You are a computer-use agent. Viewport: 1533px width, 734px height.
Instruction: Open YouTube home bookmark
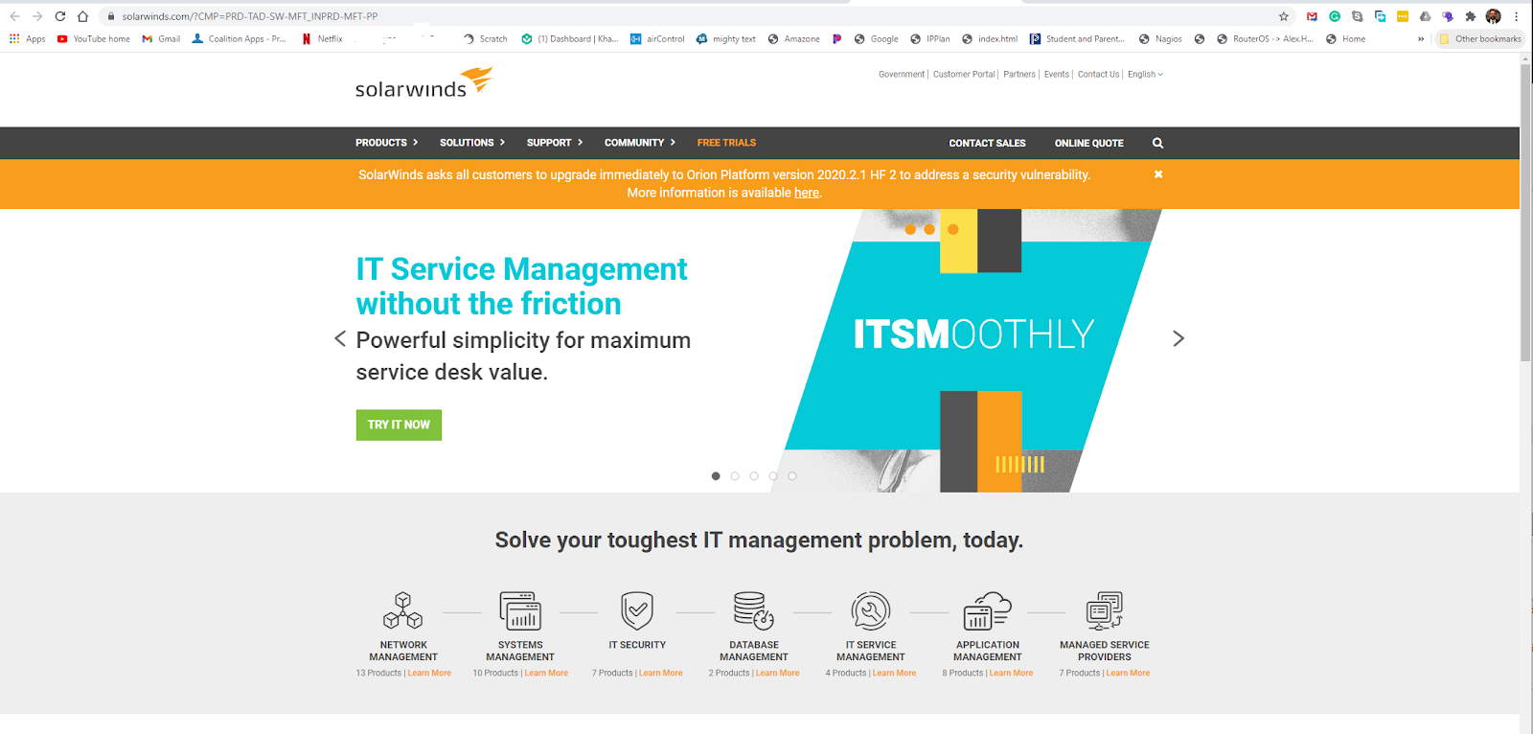coord(94,39)
